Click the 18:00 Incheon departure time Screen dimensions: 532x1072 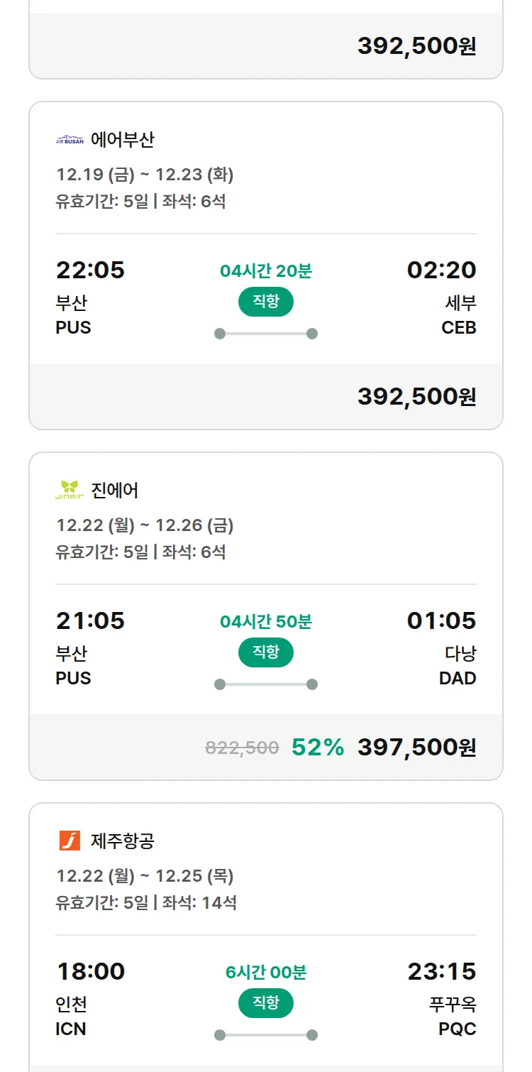(x=90, y=971)
